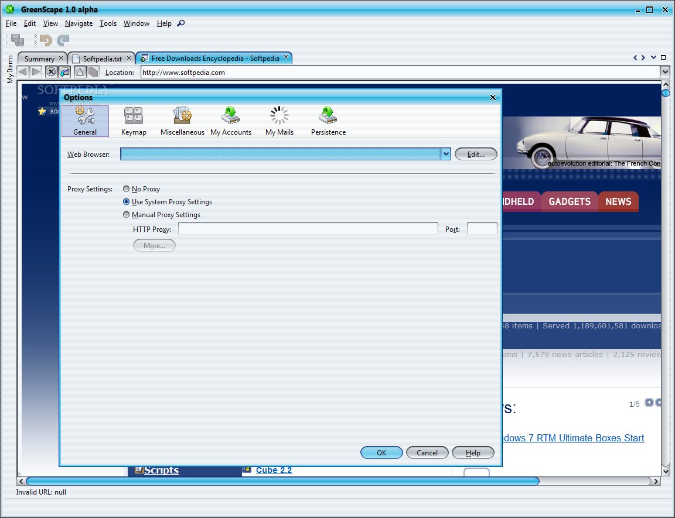Open the Tools menu
Image resolution: width=675 pixels, height=518 pixels.
(x=108, y=23)
